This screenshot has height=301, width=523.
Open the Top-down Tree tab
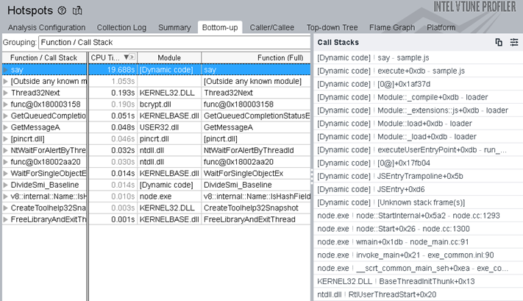[x=332, y=28]
